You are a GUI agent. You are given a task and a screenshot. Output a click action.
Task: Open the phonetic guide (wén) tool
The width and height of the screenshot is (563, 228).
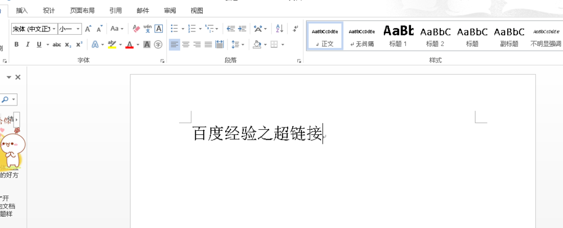(147, 29)
